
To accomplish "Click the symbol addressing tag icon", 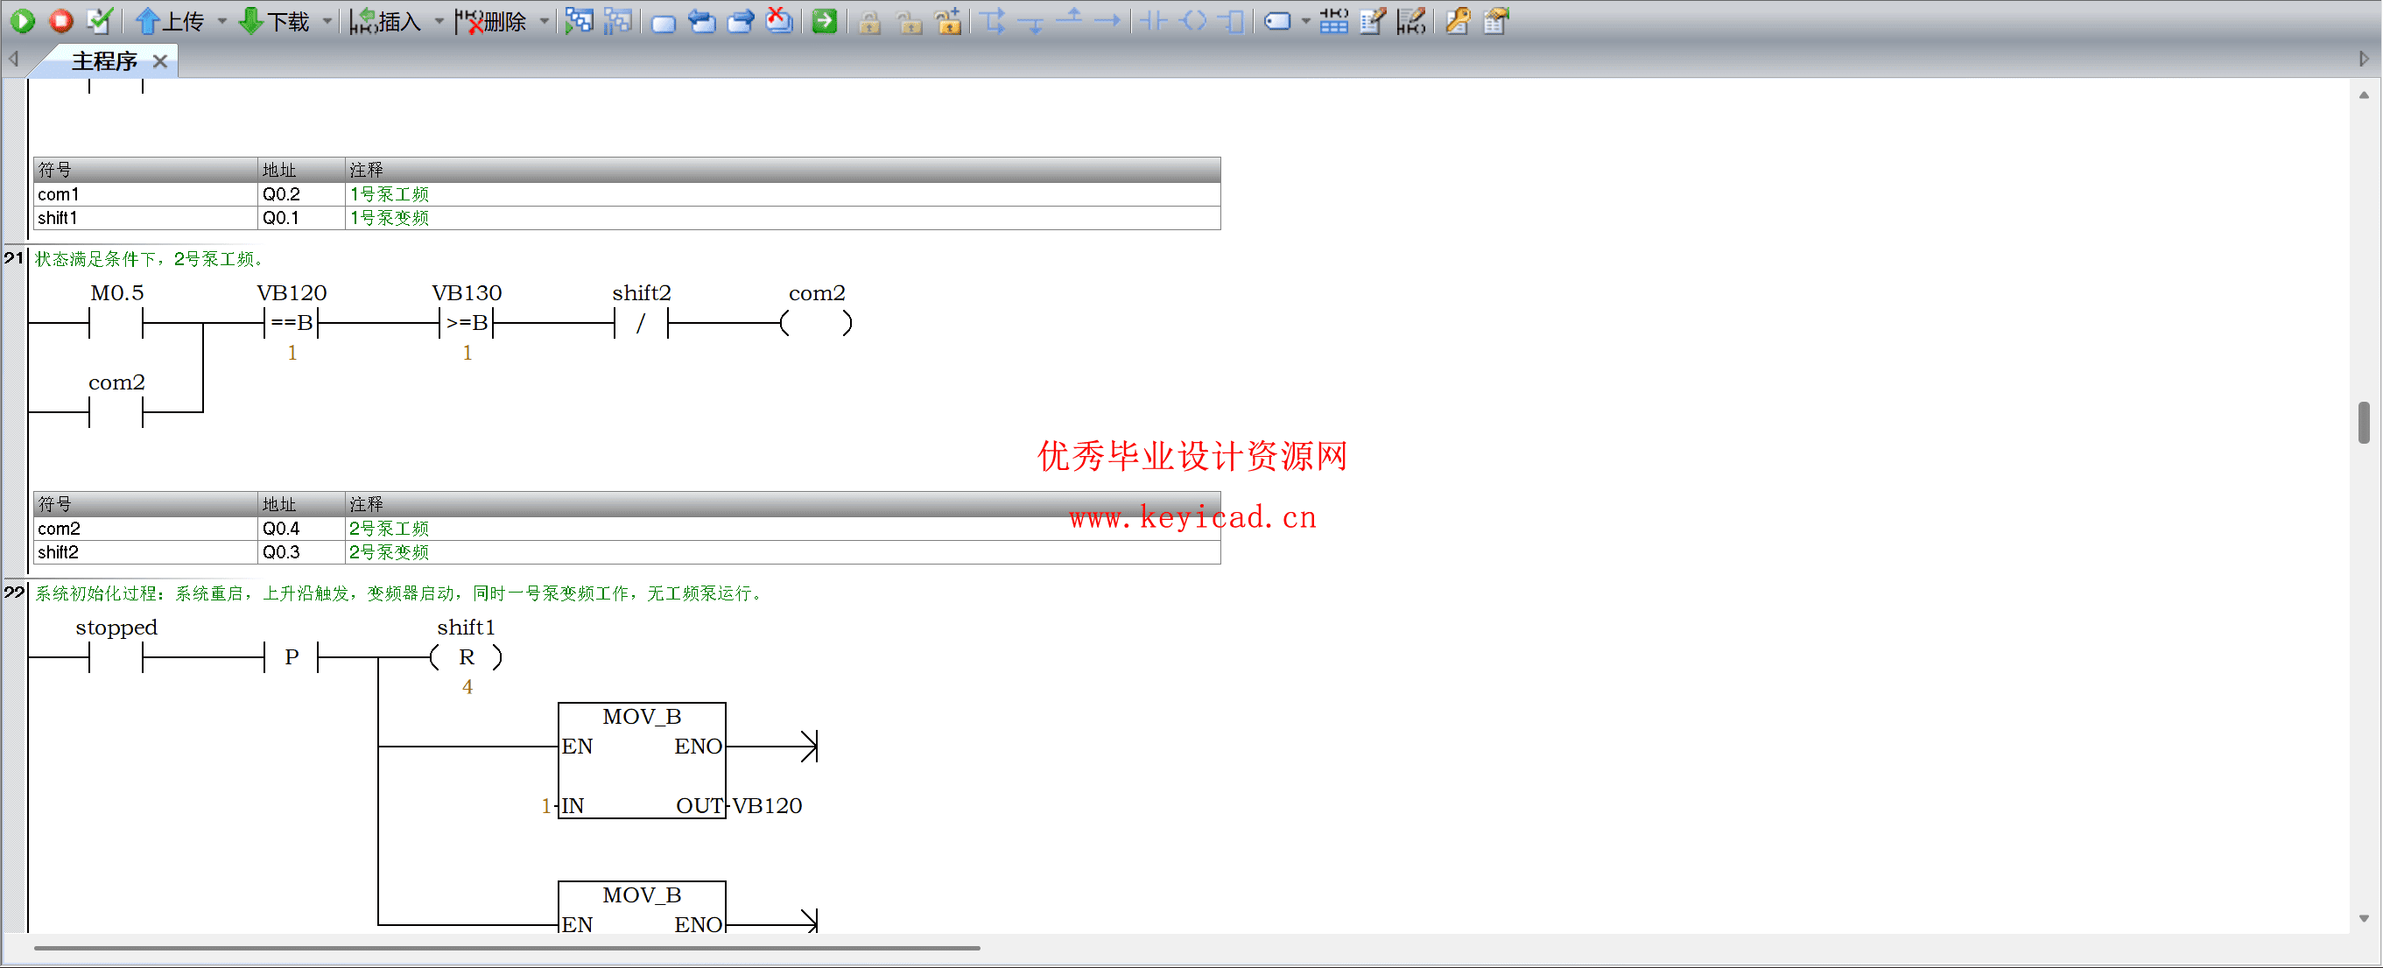I will click(1277, 20).
